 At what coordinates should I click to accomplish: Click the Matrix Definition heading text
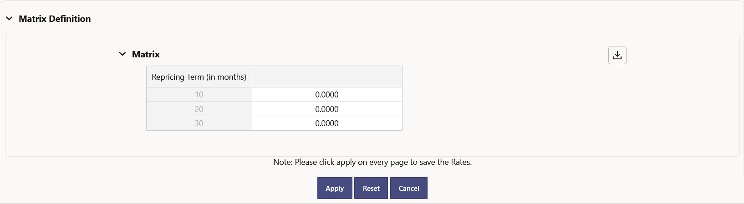click(x=55, y=19)
